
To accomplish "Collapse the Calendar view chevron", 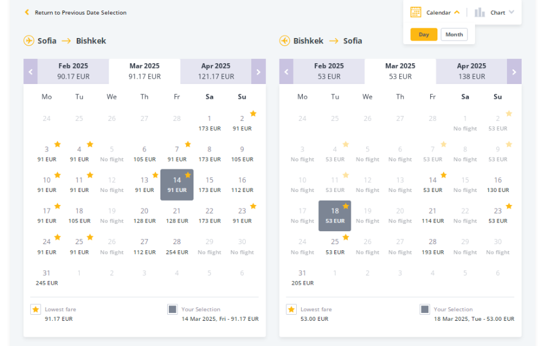I will pos(457,12).
